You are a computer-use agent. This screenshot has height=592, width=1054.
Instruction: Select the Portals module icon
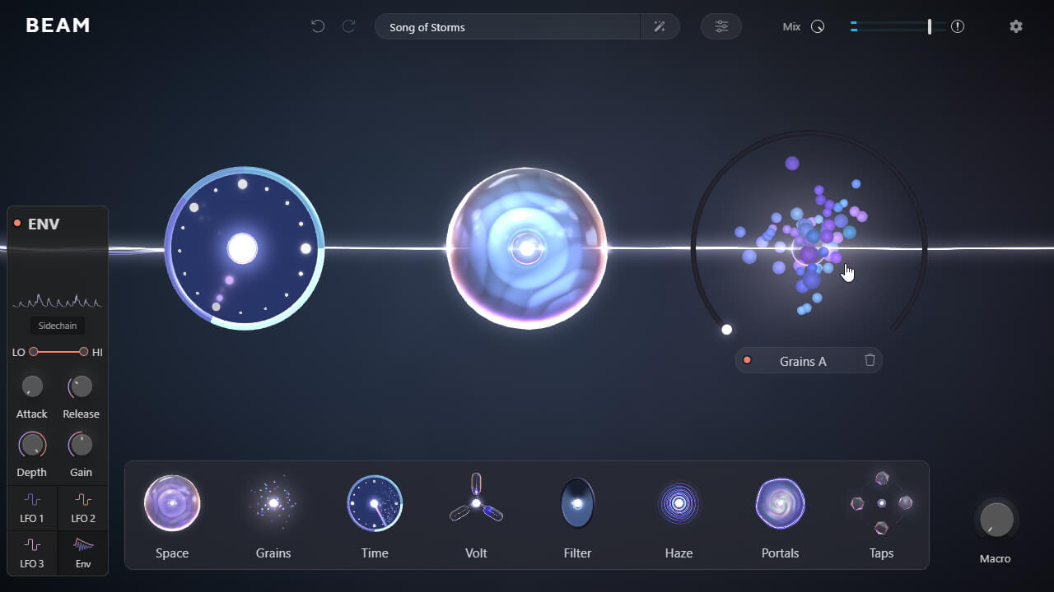(x=780, y=503)
